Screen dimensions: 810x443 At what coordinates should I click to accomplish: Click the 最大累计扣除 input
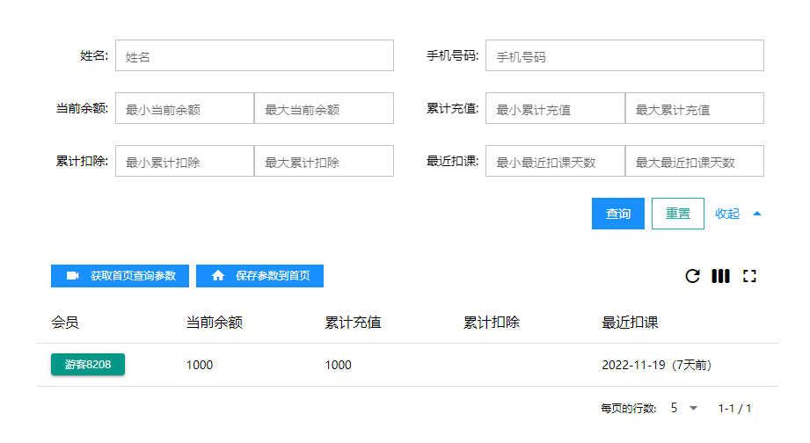(324, 162)
